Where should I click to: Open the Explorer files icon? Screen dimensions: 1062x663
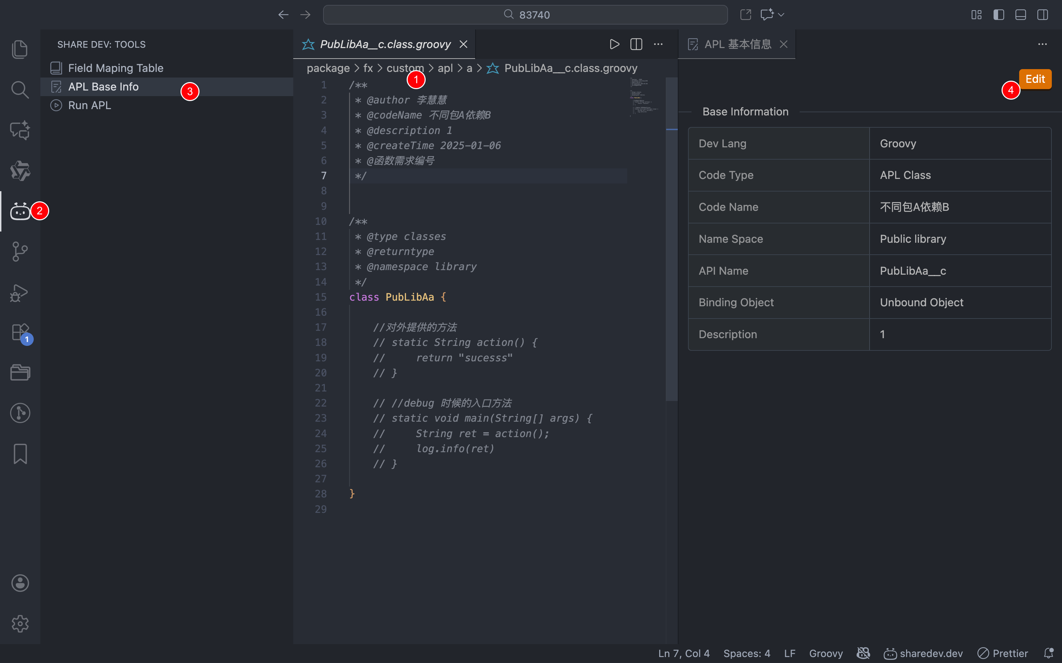tap(20, 49)
